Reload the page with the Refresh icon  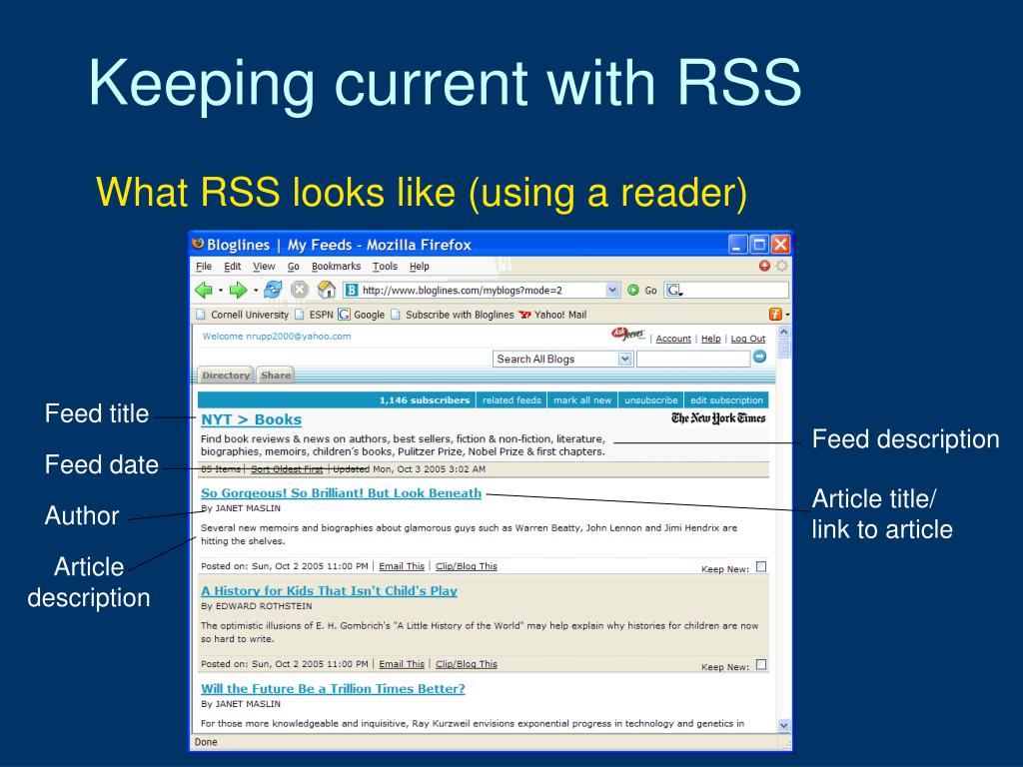273,291
